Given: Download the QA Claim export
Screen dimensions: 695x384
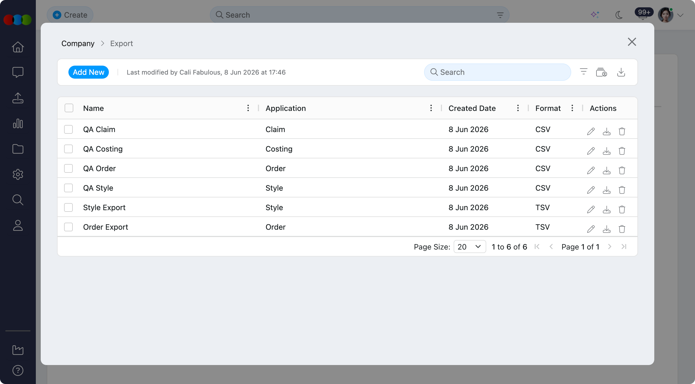Looking at the screenshot, I should tap(606, 132).
